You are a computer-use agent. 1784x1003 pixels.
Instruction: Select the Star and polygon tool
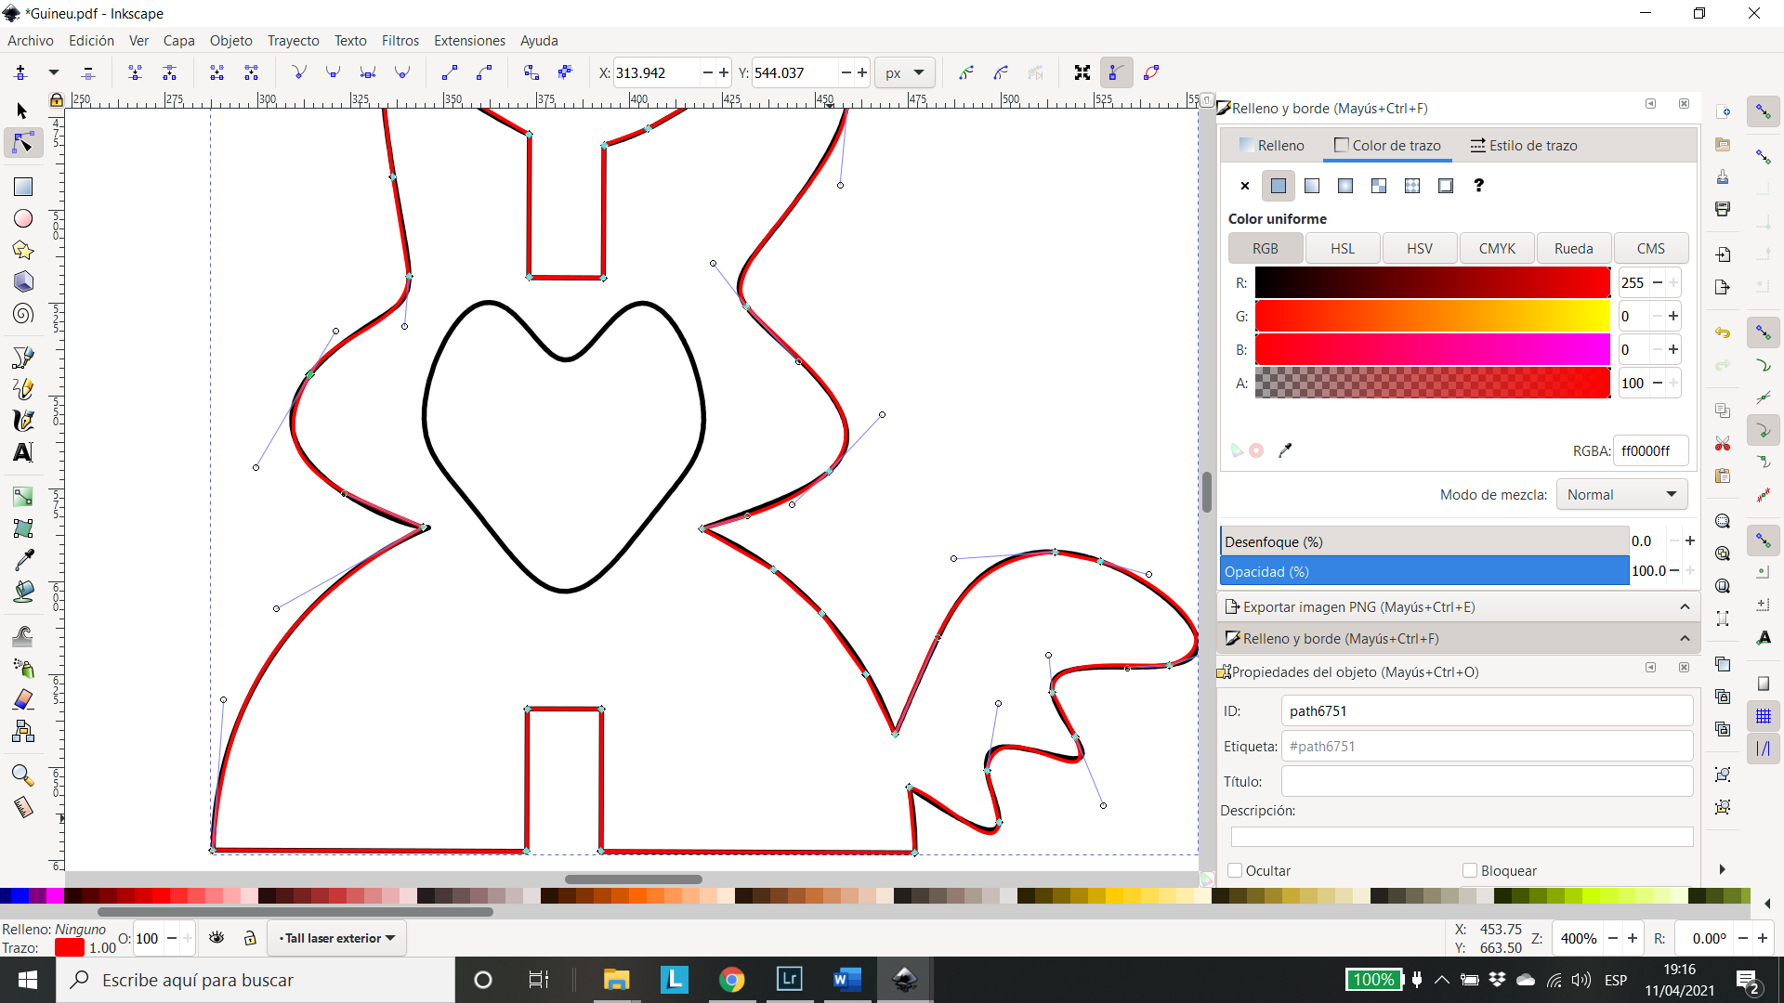(22, 250)
